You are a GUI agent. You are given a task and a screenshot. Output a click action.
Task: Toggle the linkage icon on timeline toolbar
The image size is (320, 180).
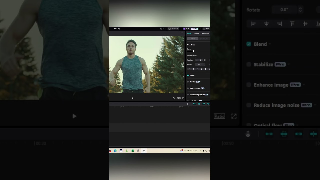[204, 104]
